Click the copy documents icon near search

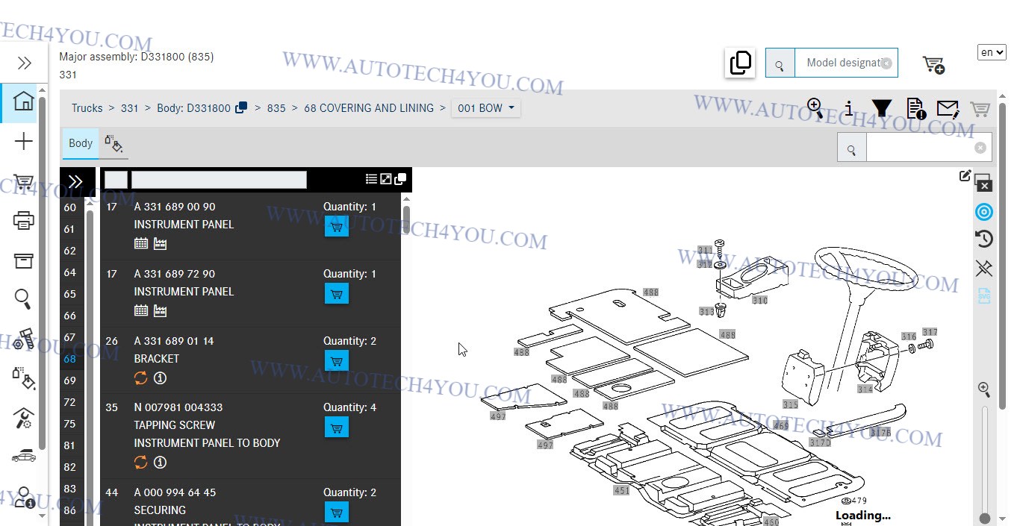pyautogui.click(x=740, y=63)
